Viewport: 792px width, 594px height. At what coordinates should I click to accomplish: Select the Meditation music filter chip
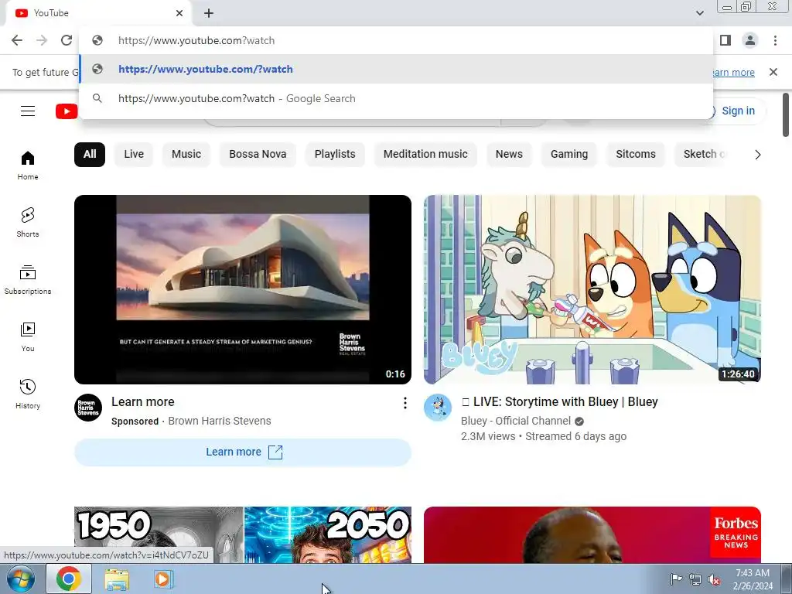pos(425,154)
